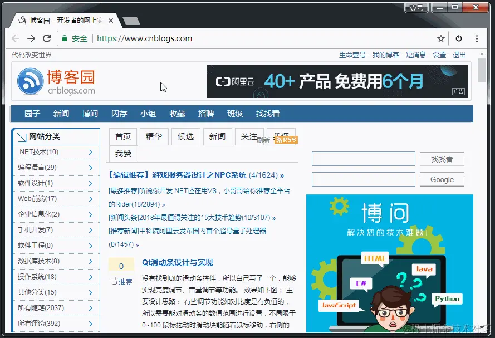Select the 首页 tab
This screenshot has height=338, width=495.
pyautogui.click(x=123, y=136)
